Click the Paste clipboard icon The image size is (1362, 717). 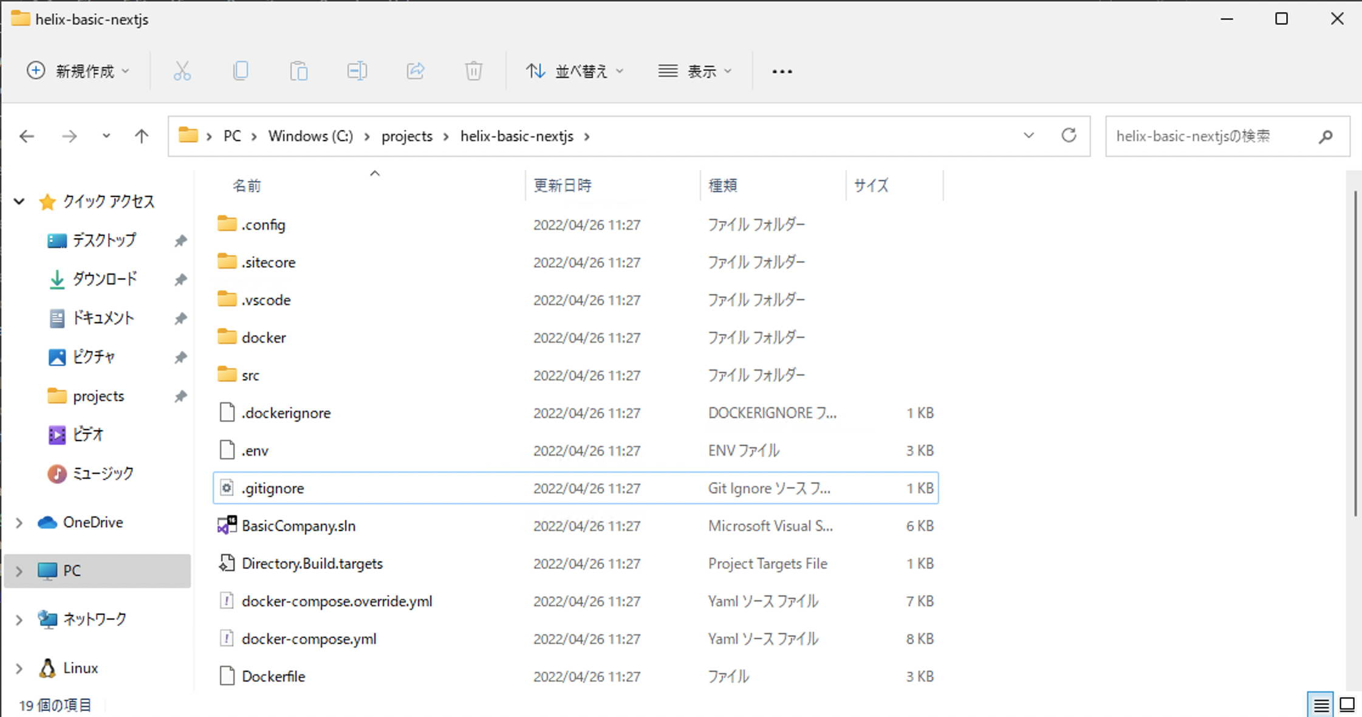(298, 71)
